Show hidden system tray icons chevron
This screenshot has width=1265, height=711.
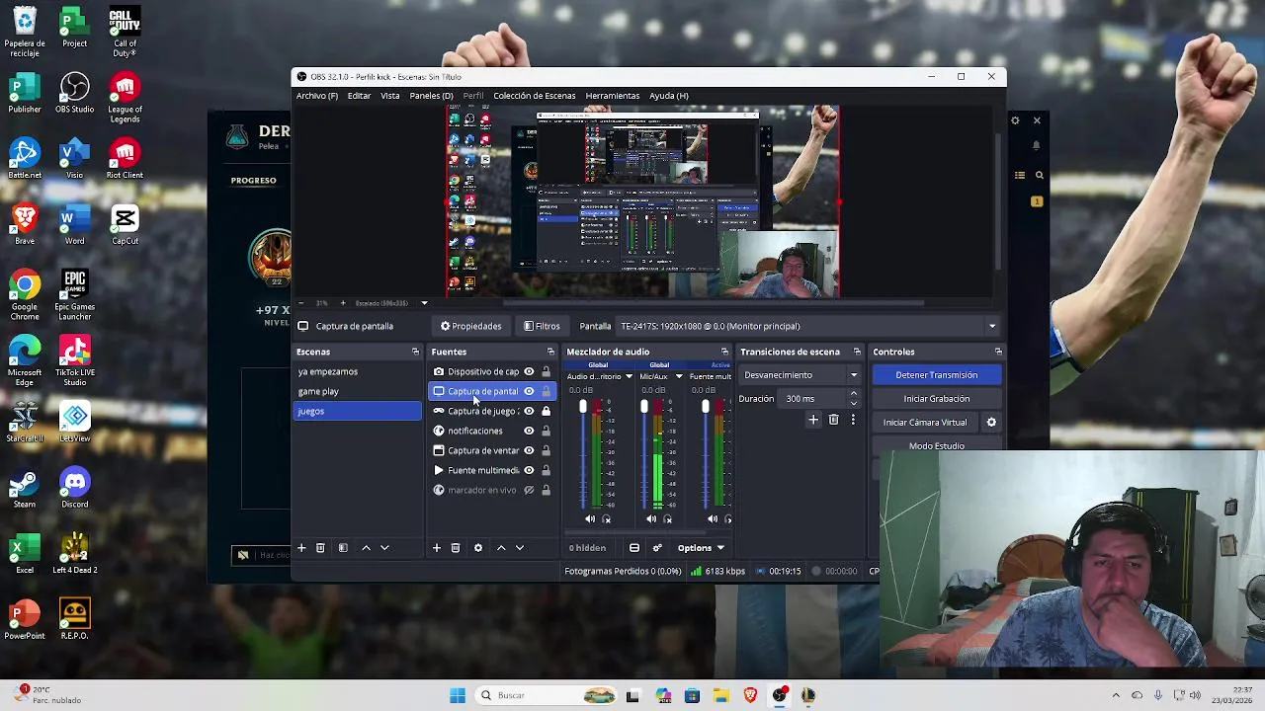(x=1116, y=695)
